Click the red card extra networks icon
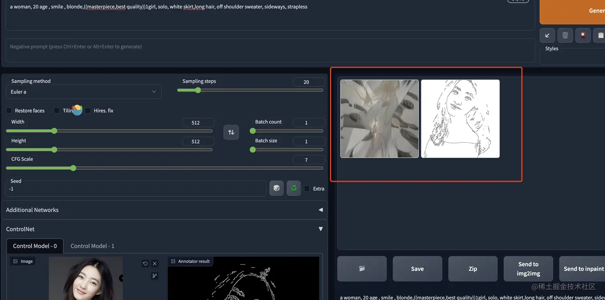Image resolution: width=605 pixels, height=300 pixels. pyautogui.click(x=583, y=35)
